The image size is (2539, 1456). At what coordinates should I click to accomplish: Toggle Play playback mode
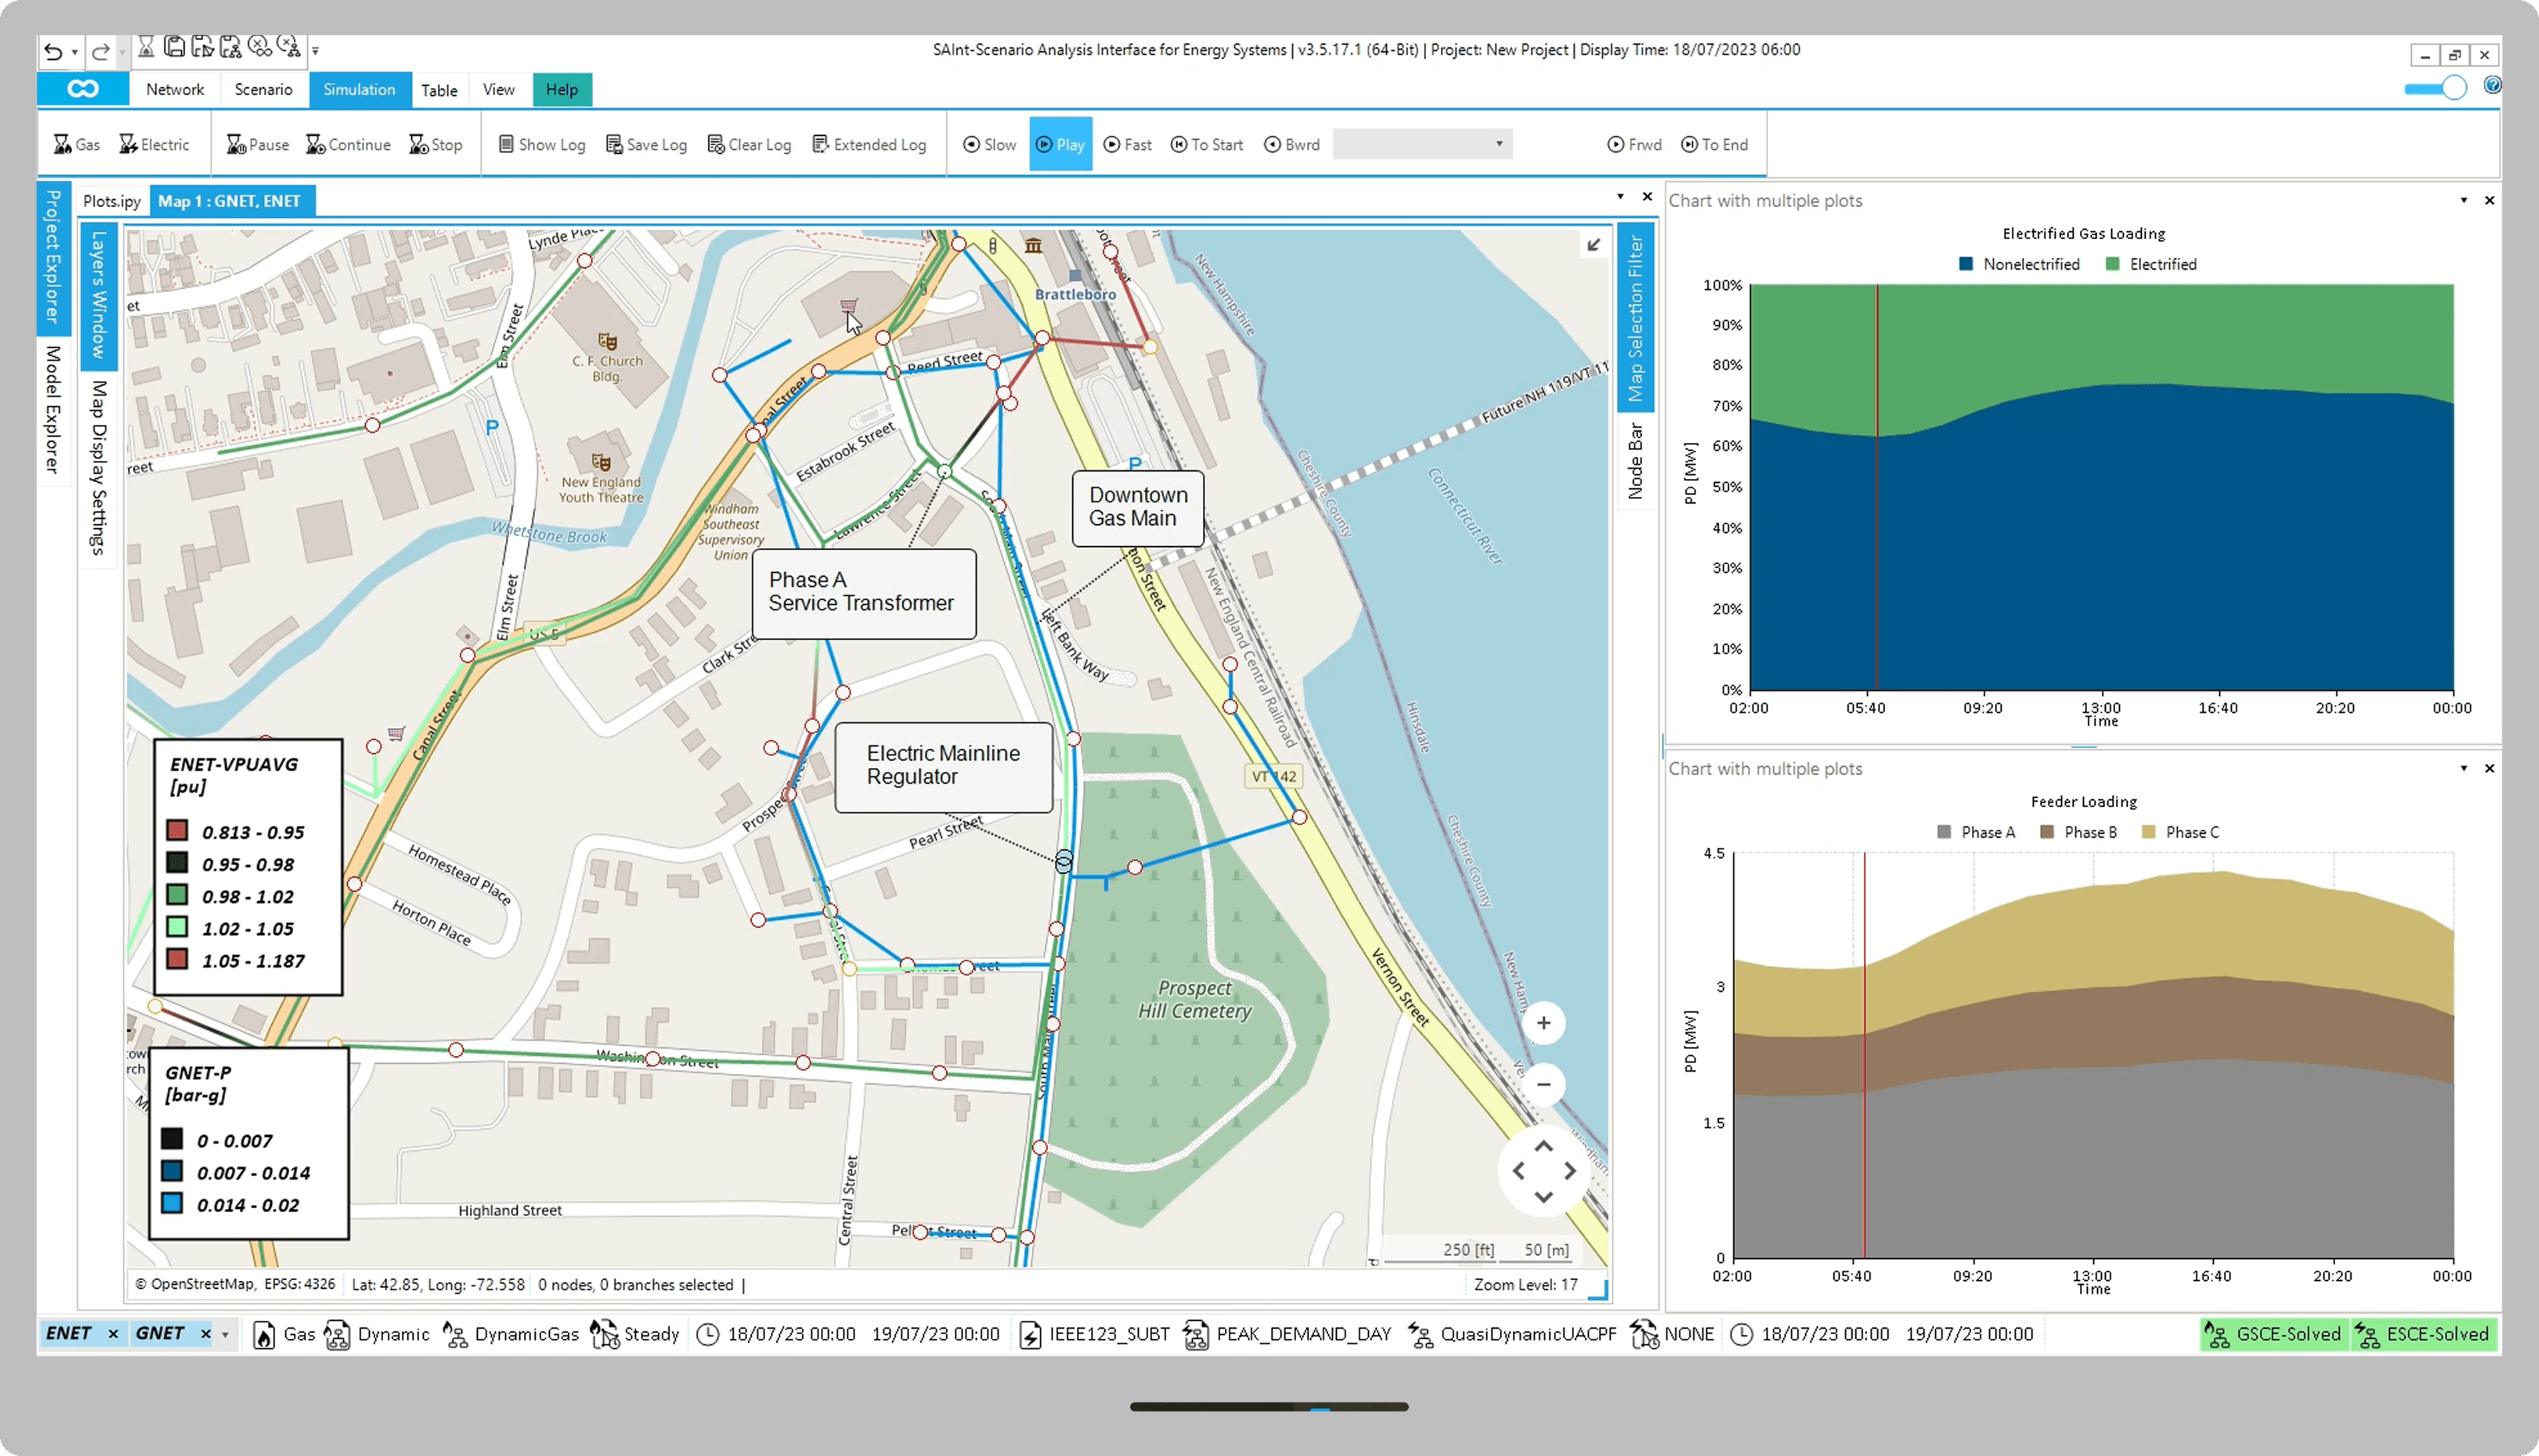coord(1060,145)
